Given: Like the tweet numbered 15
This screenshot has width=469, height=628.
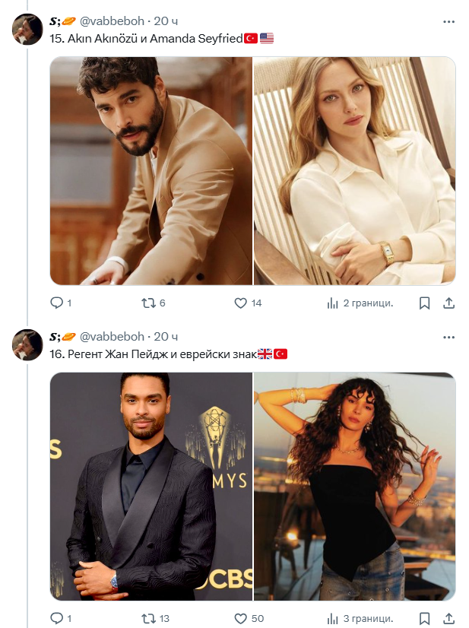Looking at the screenshot, I should click(x=241, y=303).
